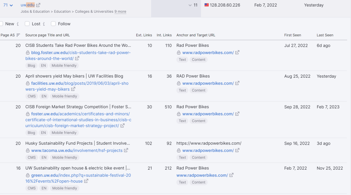The width and height of the screenshot is (351, 195).
Task: Click Int. Links value 510
Action: pyautogui.click(x=168, y=107)
